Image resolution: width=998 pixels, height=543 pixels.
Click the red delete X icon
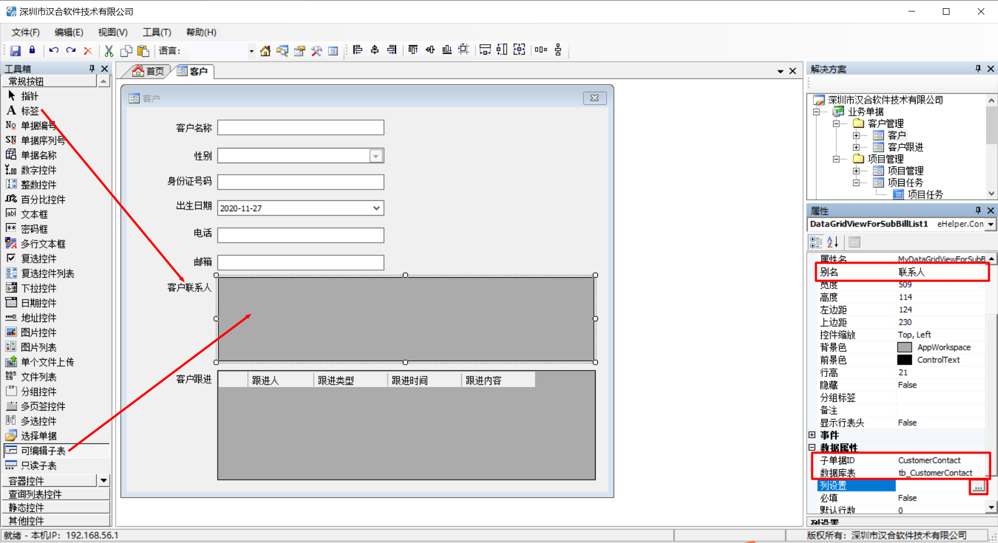click(87, 51)
